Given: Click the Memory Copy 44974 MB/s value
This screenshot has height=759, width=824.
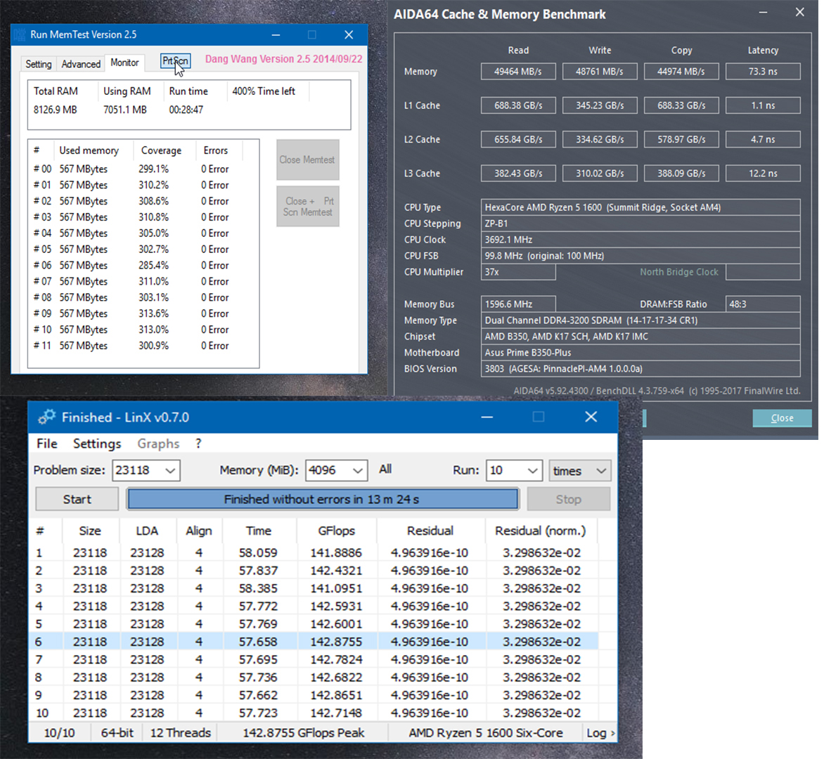Looking at the screenshot, I should click(x=681, y=72).
